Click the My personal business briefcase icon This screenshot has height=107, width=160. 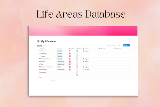[40, 67]
